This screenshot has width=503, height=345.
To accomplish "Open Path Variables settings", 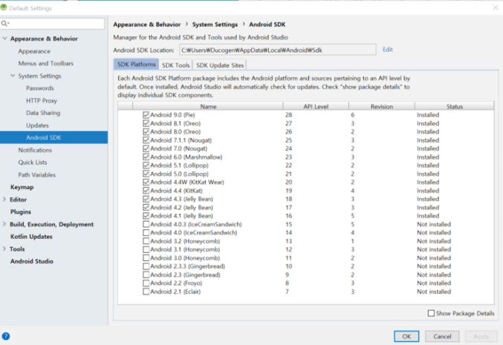I will click(37, 175).
